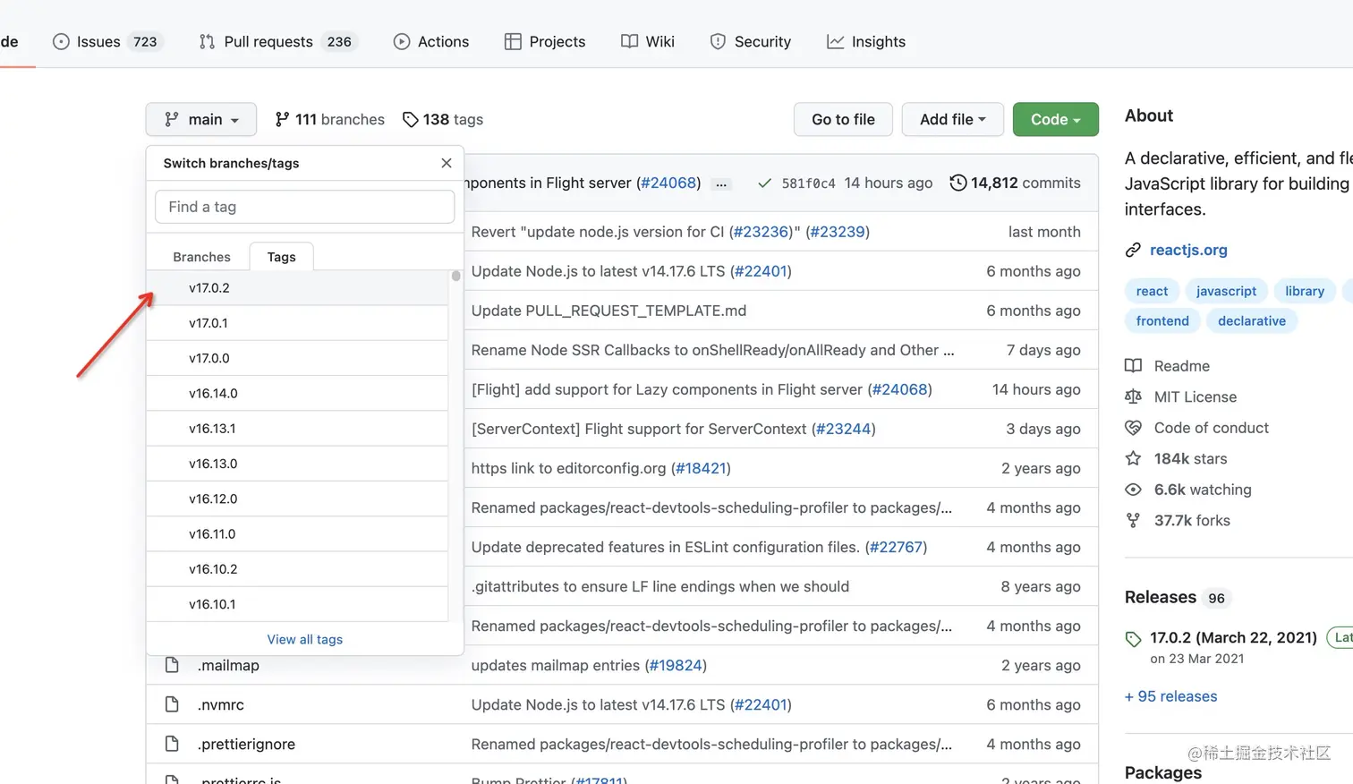Open the Readme link
This screenshot has height=784, width=1353.
(x=1168, y=366)
